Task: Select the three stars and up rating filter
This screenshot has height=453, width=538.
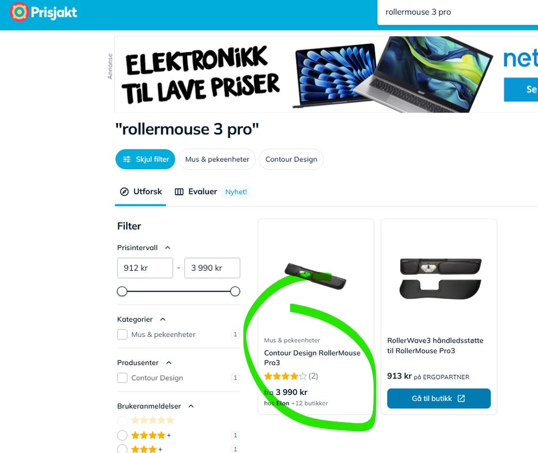Action: click(x=122, y=449)
